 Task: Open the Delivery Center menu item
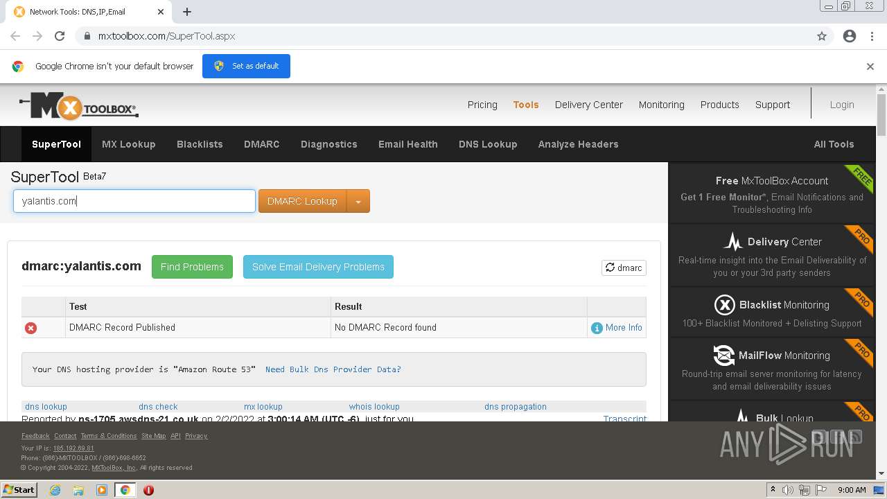[x=589, y=105]
